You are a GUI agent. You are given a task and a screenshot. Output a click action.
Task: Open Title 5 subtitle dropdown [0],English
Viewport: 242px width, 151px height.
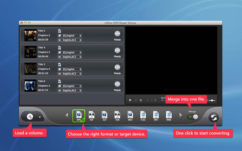[x=70, y=69]
